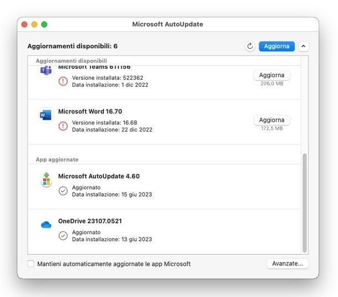Click Versione installata: 522362 text
This screenshot has height=297, width=338.
click(x=107, y=78)
